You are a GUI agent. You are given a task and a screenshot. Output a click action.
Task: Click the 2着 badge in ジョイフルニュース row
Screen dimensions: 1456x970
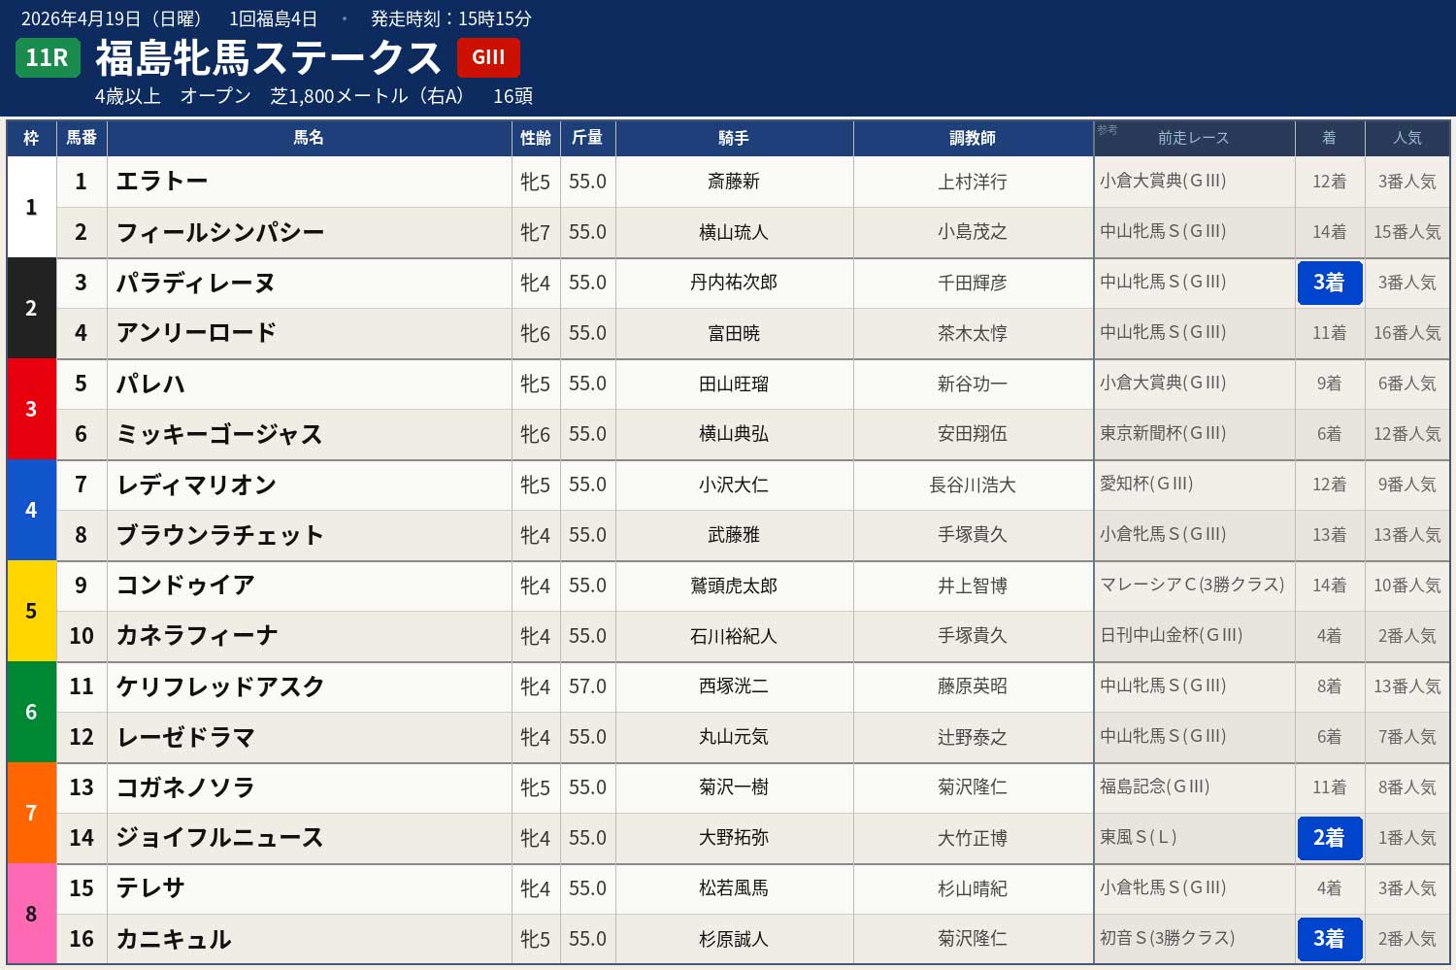click(x=1330, y=838)
